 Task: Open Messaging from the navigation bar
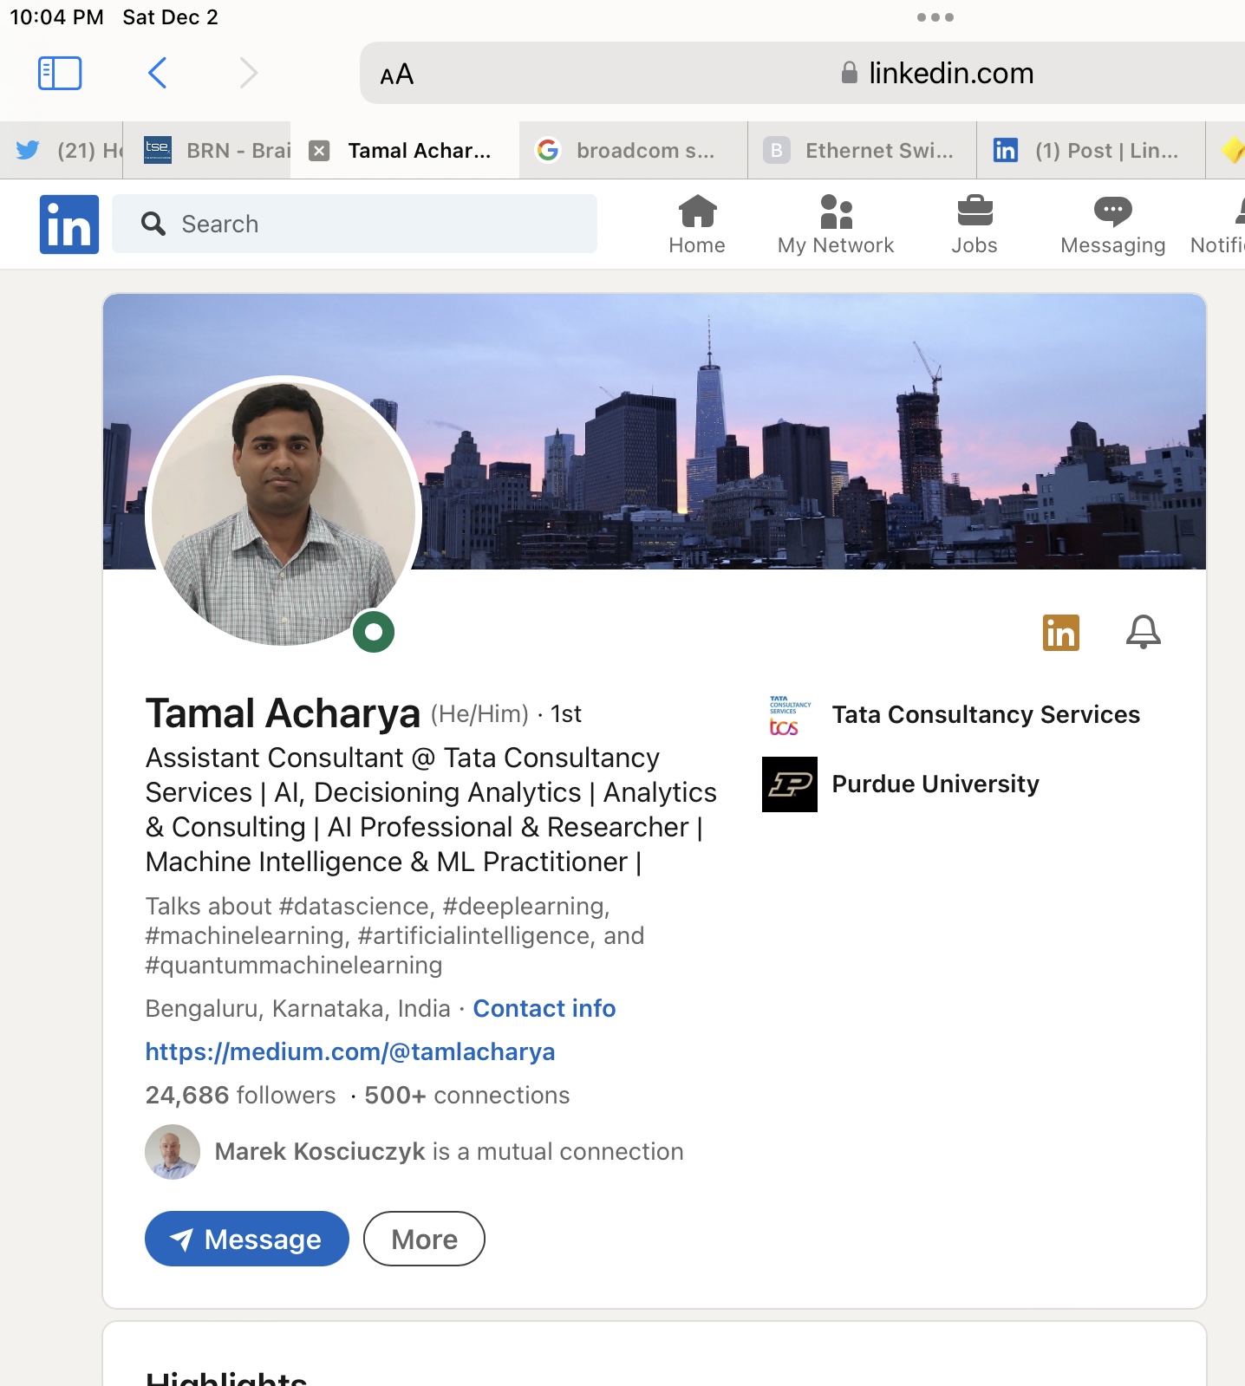(x=1112, y=224)
